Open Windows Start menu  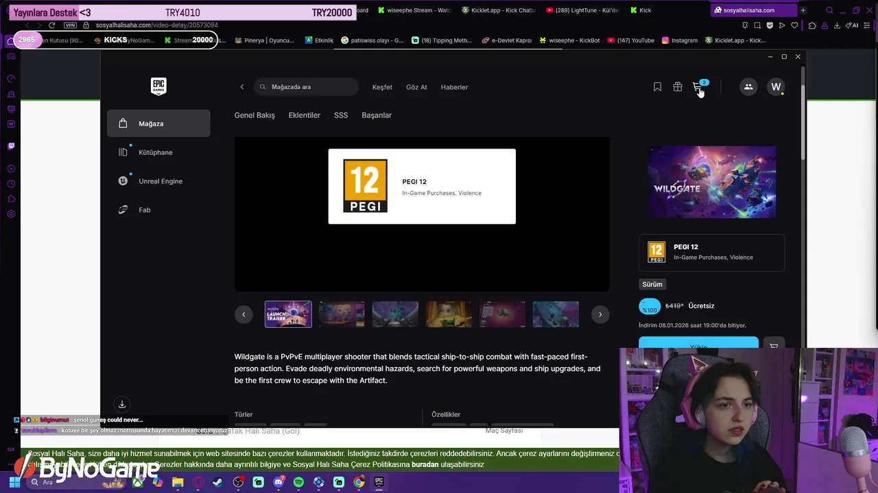pyautogui.click(x=14, y=482)
